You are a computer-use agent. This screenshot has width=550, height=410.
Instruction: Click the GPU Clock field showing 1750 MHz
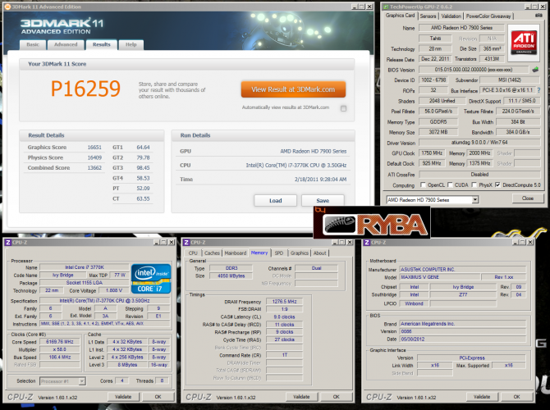coord(432,153)
